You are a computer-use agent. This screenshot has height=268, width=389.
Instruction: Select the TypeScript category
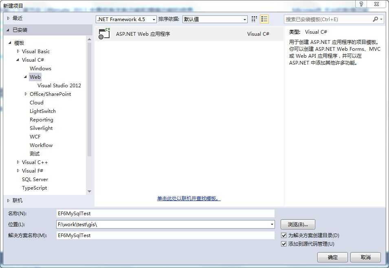35,188
